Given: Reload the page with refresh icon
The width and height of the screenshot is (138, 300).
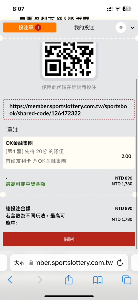Looking at the screenshot, I should tap(120, 262).
